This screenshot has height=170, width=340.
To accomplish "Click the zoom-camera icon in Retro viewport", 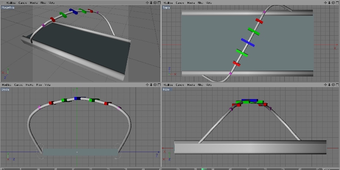I will coord(329,85).
